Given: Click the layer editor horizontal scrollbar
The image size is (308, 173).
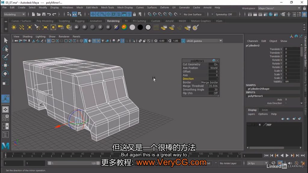Looking at the screenshot, I should click(x=266, y=147).
